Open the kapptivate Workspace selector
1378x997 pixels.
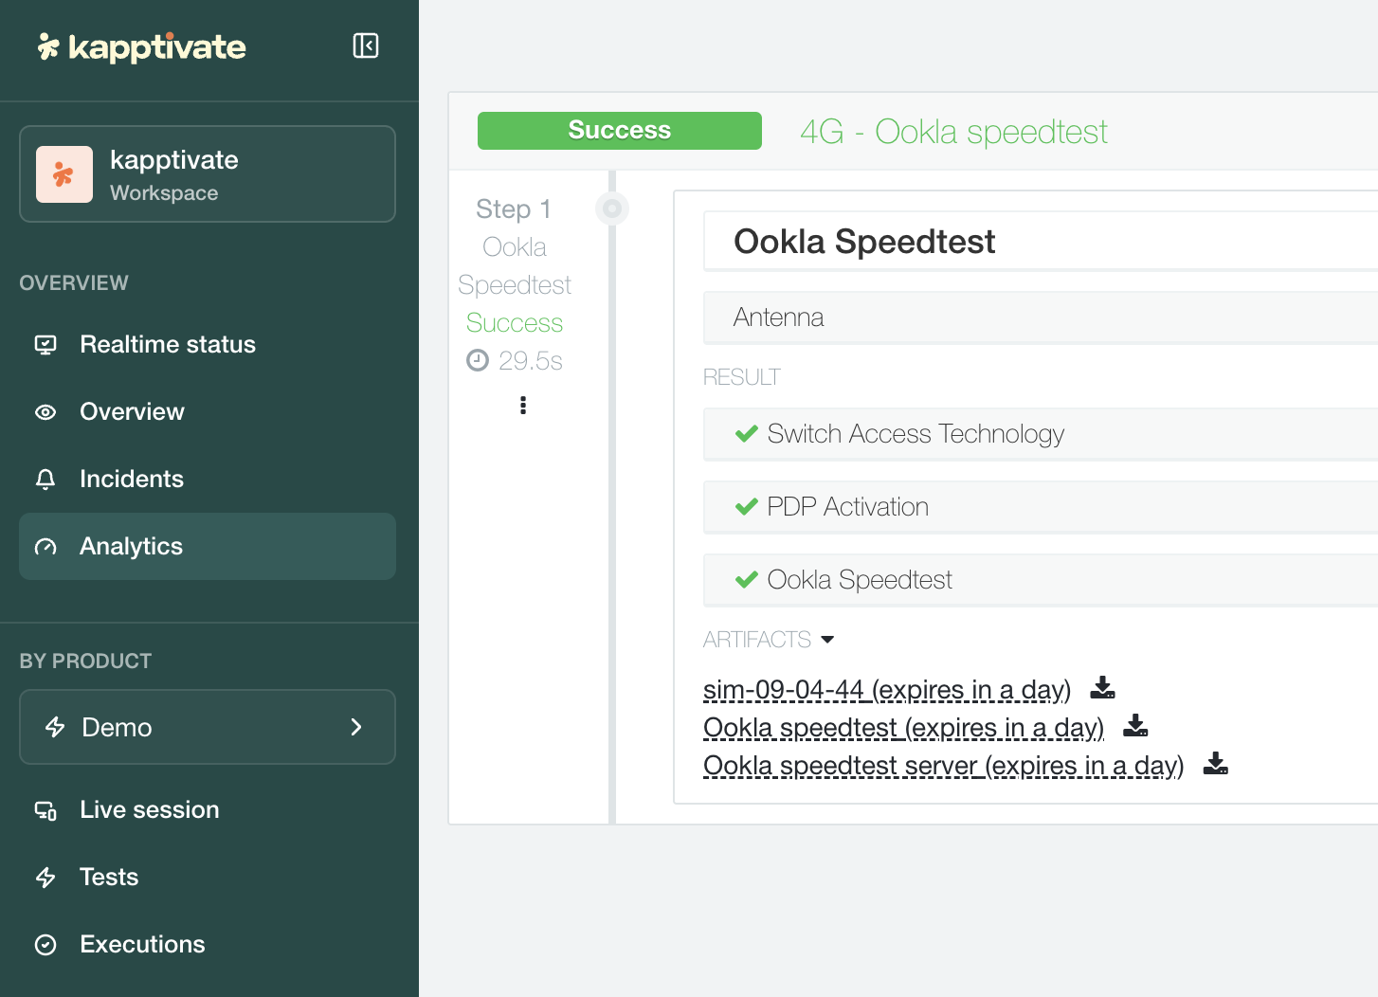point(208,174)
